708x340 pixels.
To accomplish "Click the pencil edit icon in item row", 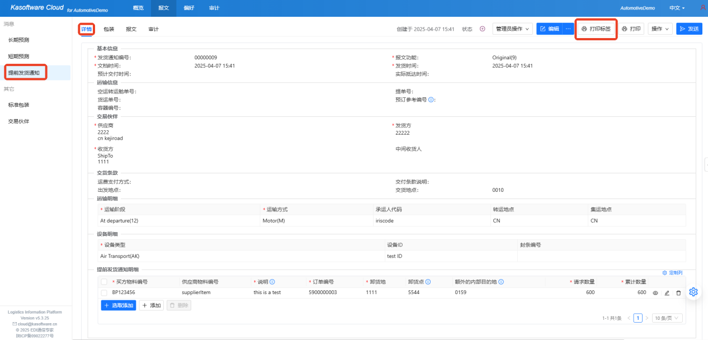I will click(667, 292).
